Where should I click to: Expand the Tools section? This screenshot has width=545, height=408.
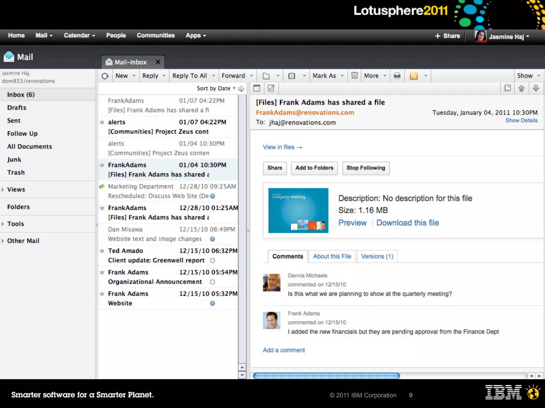coord(3,224)
